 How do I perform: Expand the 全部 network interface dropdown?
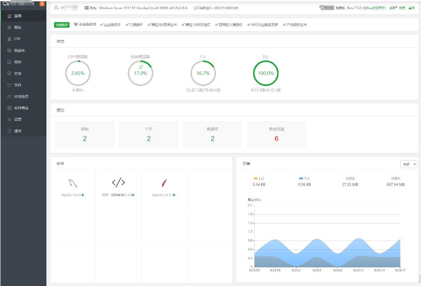point(409,164)
